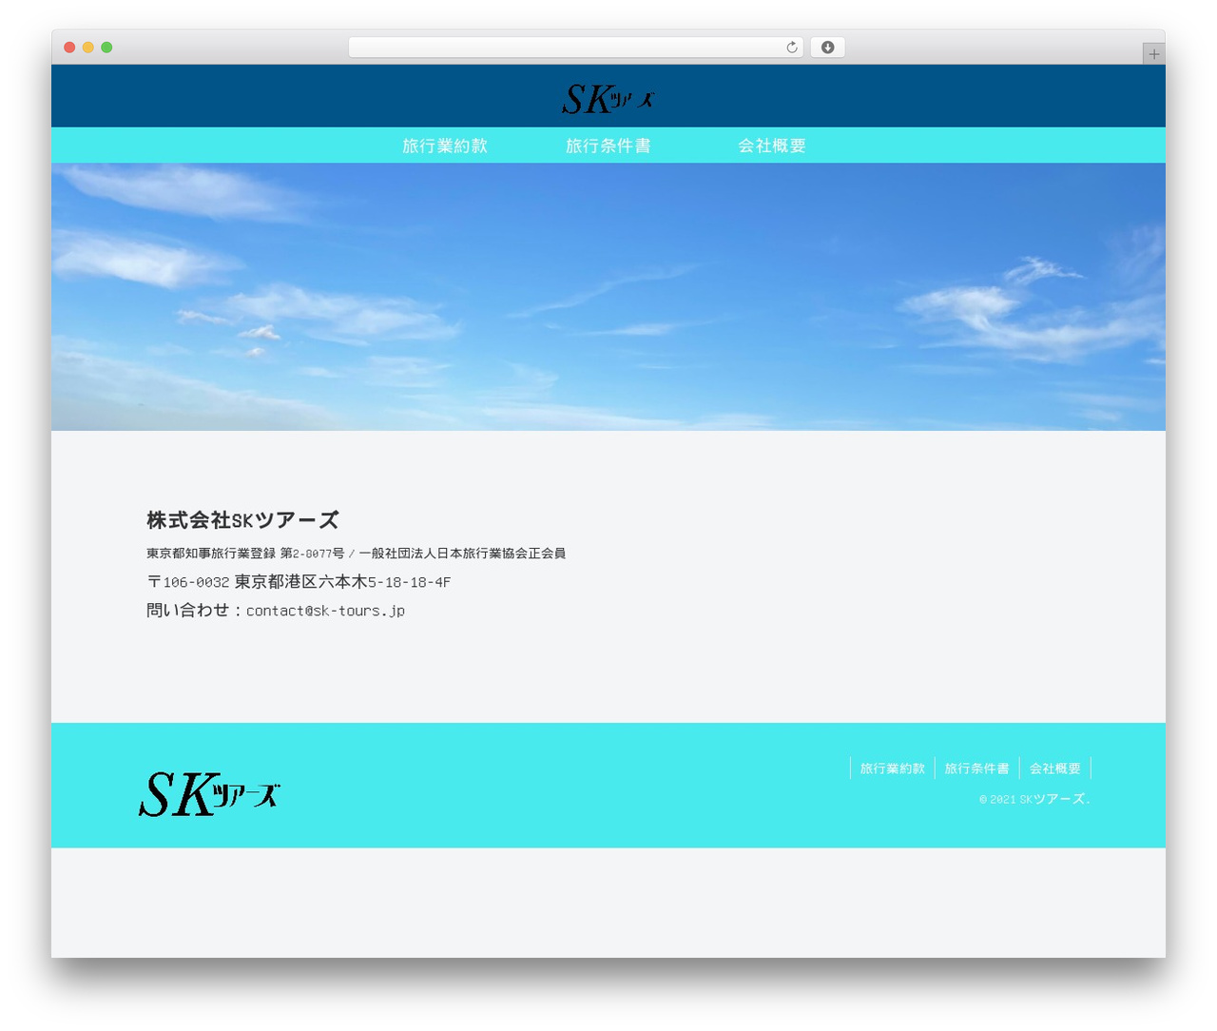Click the sky banner image
The width and height of the screenshot is (1217, 1031).
(608, 297)
